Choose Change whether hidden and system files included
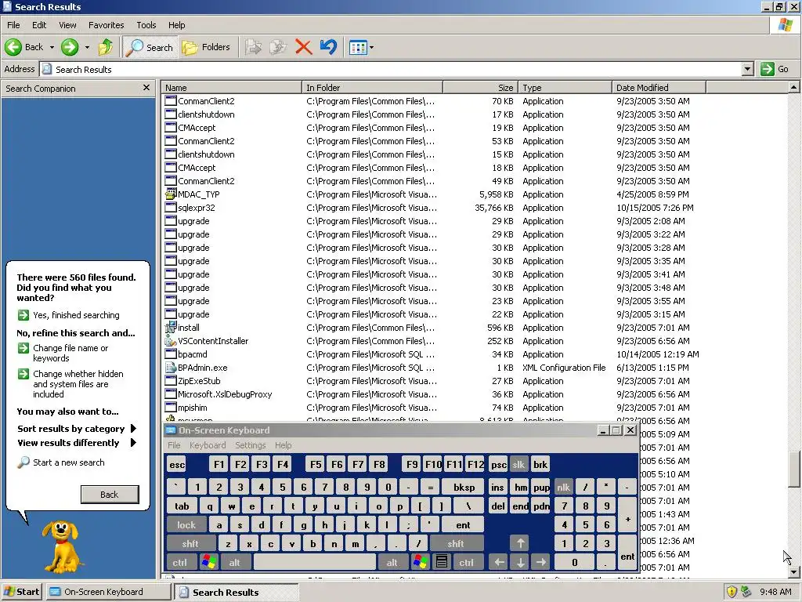The image size is (802, 602). click(x=78, y=384)
